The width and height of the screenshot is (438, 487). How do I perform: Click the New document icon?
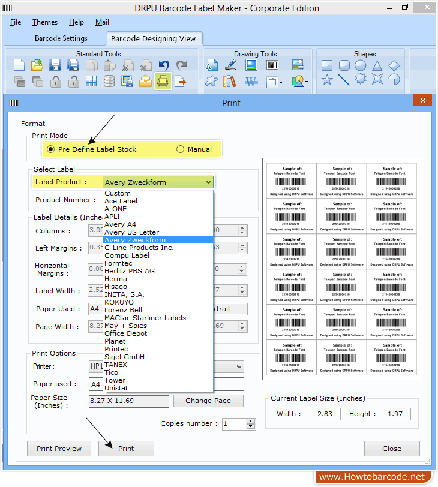pos(19,65)
